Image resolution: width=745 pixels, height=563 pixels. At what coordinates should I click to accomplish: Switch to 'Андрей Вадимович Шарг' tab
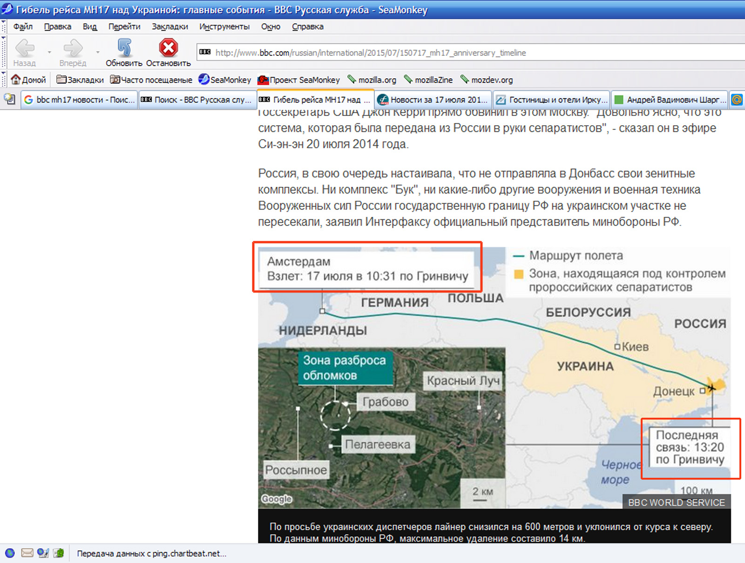670,100
